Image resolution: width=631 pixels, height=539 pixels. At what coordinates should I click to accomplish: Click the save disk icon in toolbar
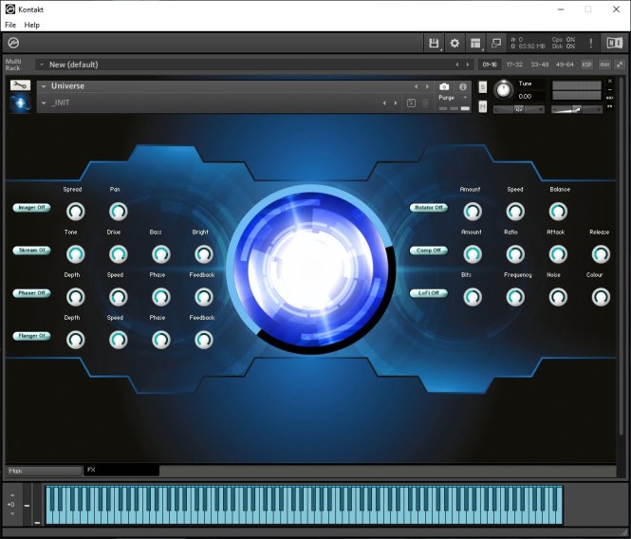coord(434,43)
